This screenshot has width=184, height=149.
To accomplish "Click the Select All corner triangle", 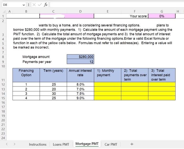I will (x=4, y=12).
